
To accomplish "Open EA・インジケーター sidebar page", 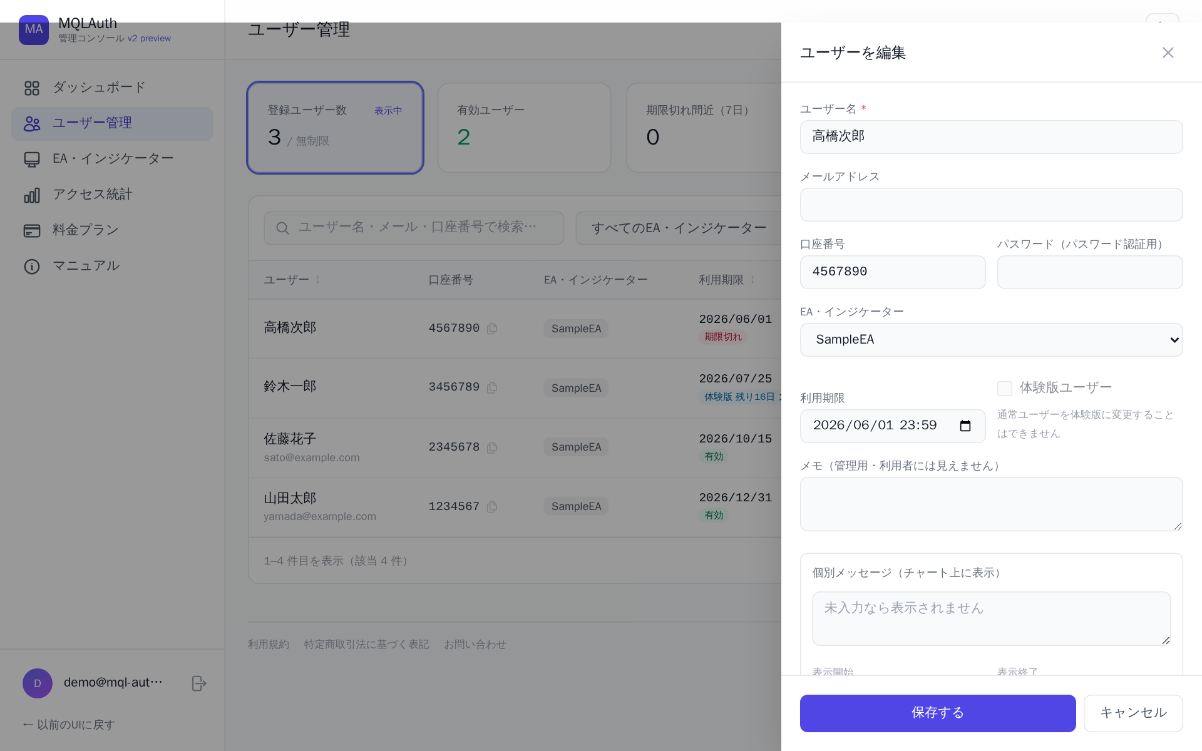I will coord(112,159).
